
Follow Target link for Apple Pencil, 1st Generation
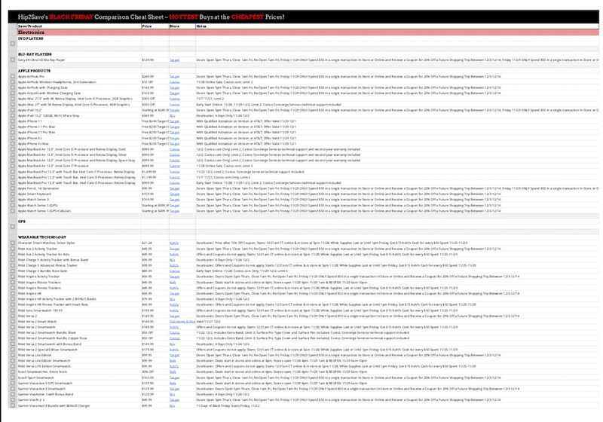[x=174, y=188]
